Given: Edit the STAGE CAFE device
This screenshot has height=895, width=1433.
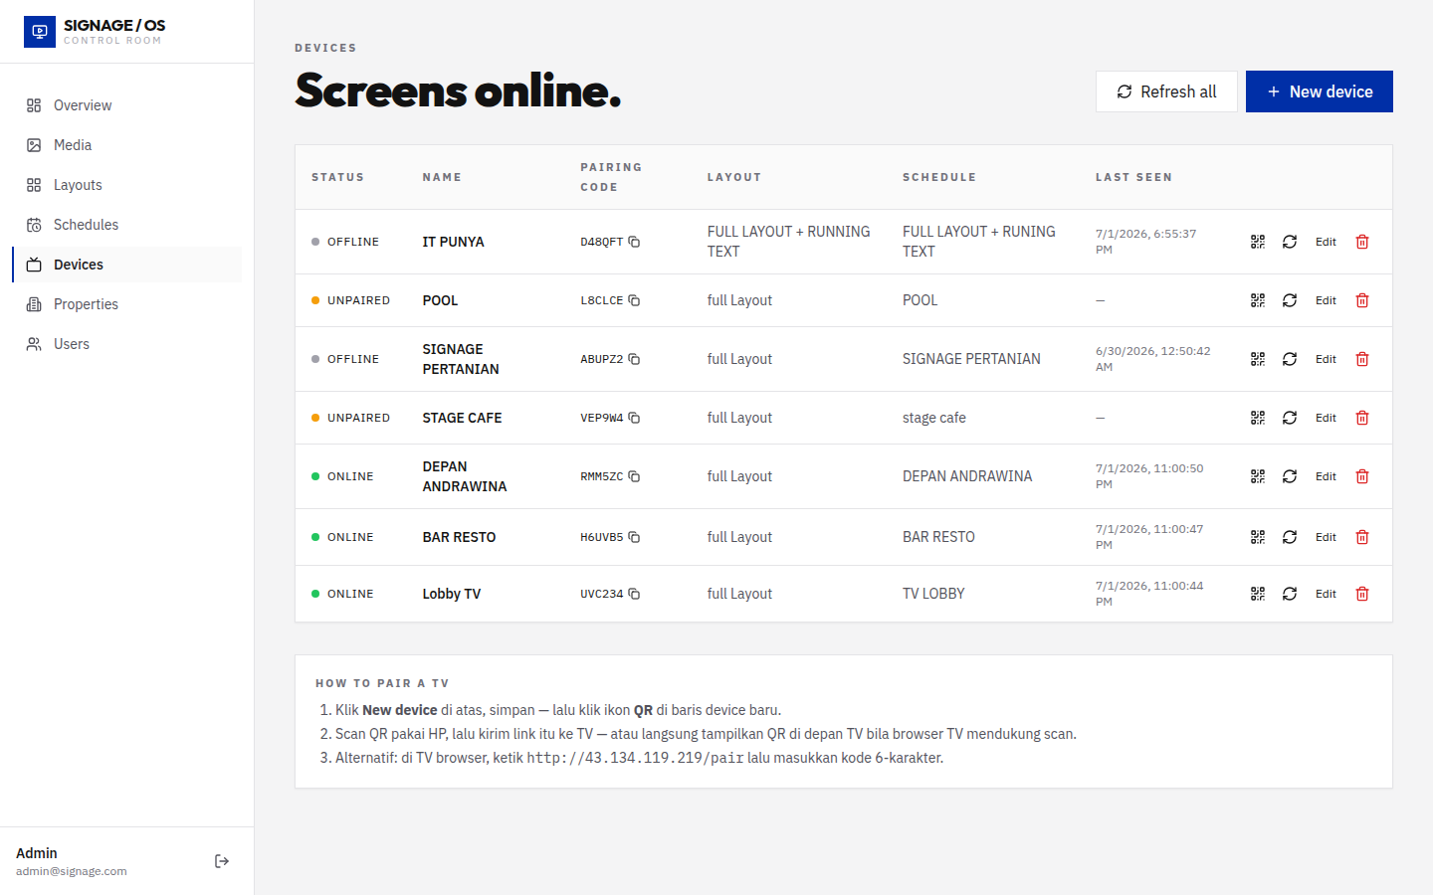Looking at the screenshot, I should [x=1326, y=418].
